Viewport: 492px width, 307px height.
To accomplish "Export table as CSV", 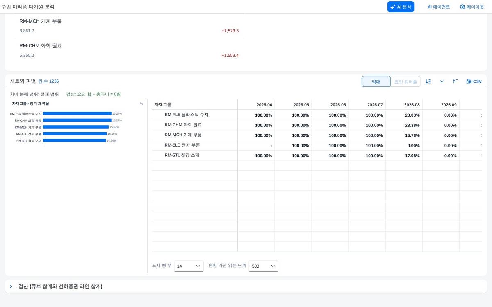I will click(474, 81).
